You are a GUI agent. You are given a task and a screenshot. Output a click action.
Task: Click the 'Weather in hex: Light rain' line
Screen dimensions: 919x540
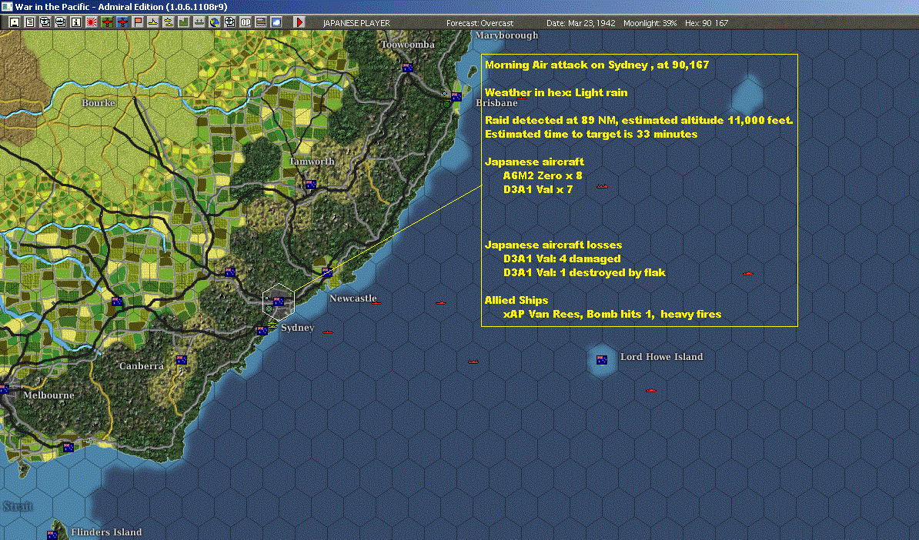tap(556, 92)
